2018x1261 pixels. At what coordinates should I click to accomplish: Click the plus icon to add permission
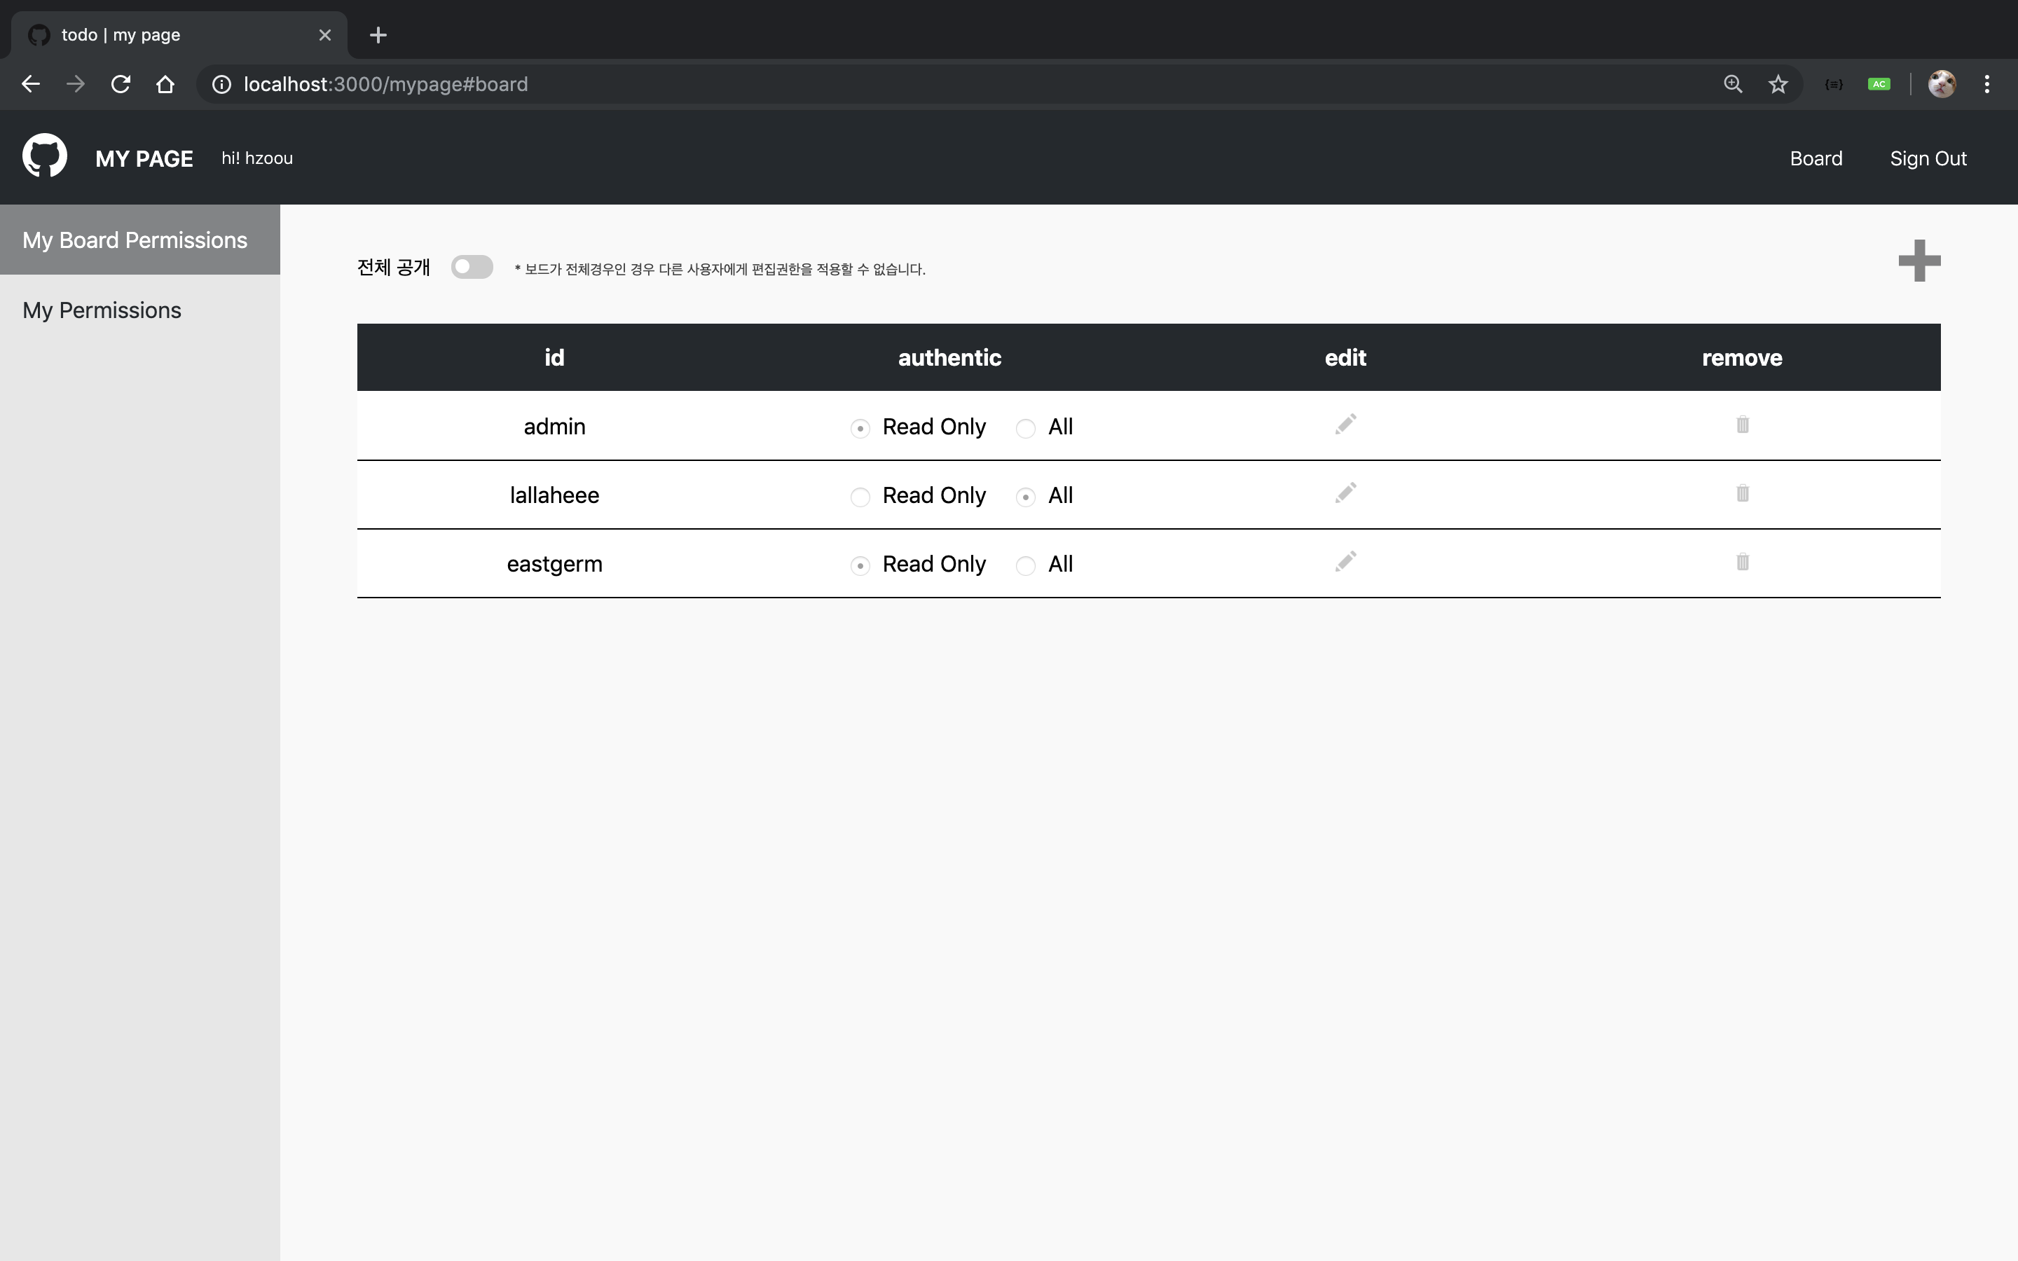click(x=1919, y=261)
